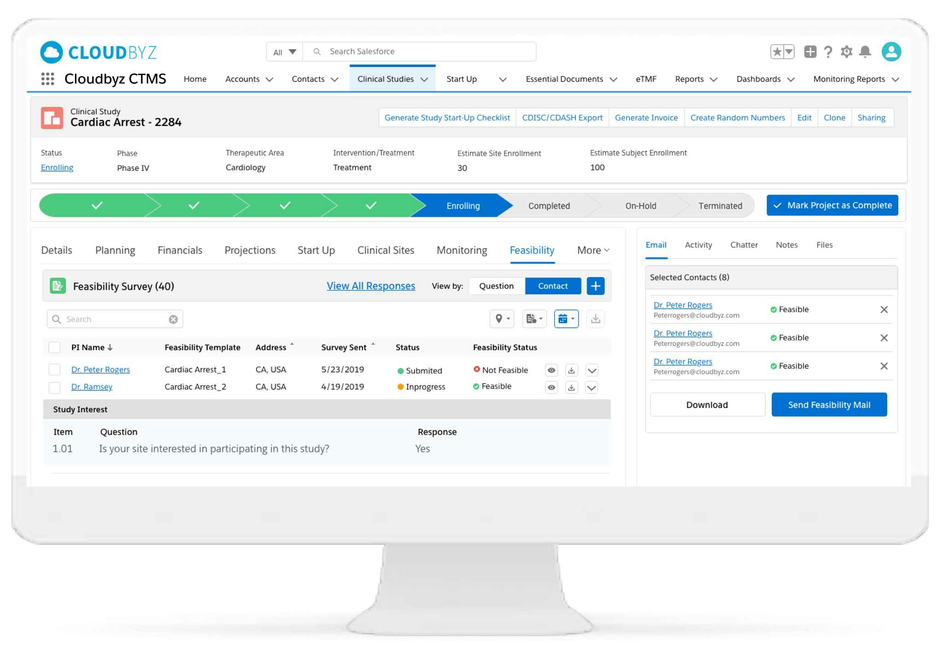Expand Dr. Ramsey's row action chevron
Screen dimensions: 943x656
tap(592, 387)
